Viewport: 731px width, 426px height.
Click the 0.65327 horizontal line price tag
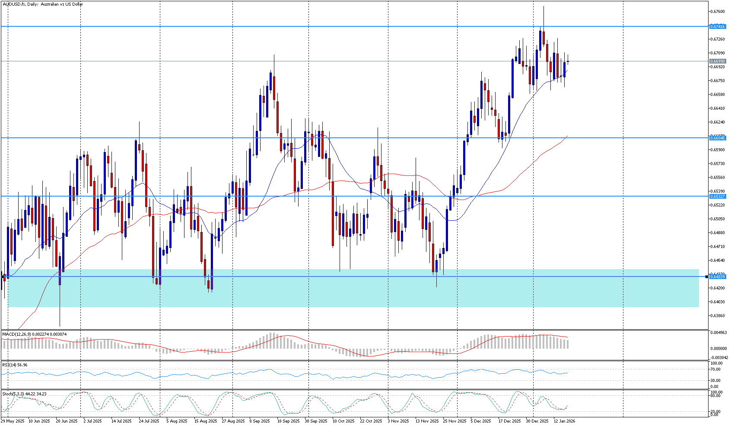pyautogui.click(x=717, y=196)
